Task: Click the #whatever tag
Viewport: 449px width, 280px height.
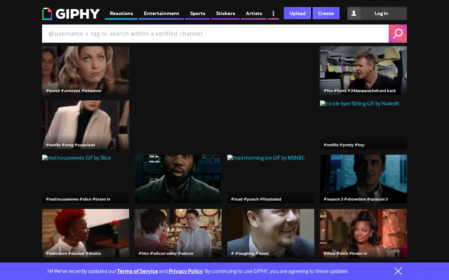Action: coord(92,91)
